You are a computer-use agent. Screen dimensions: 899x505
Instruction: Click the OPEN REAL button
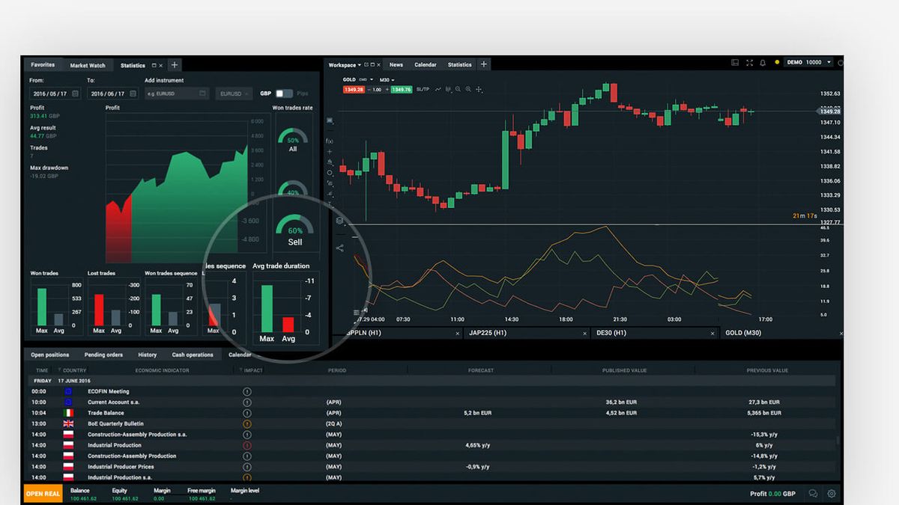(43, 494)
